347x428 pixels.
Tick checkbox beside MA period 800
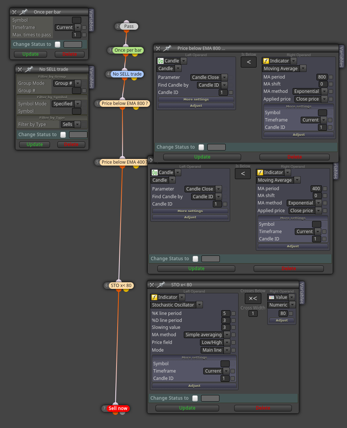pos(331,77)
